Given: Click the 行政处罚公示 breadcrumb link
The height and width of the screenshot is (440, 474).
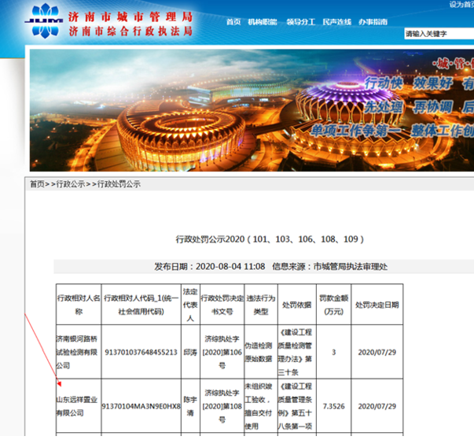Looking at the screenshot, I should [x=119, y=184].
